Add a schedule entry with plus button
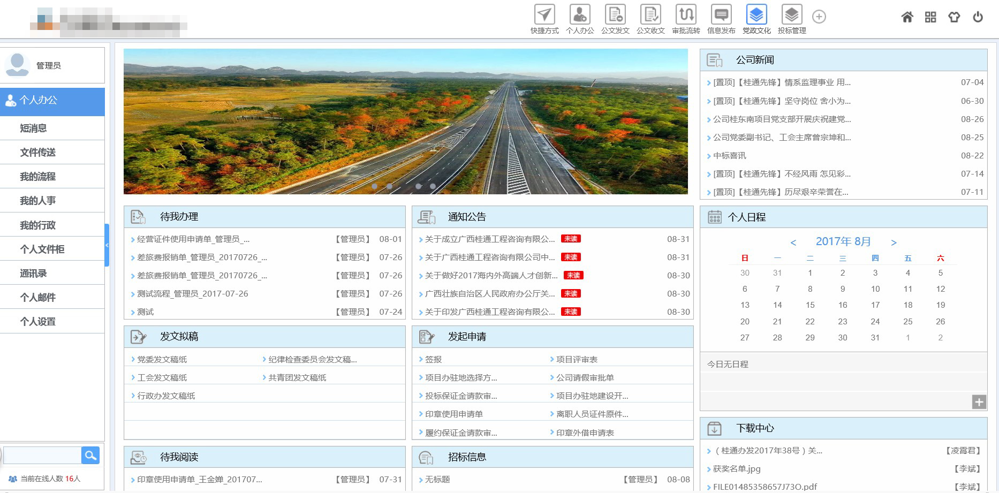Image resolution: width=999 pixels, height=493 pixels. (x=979, y=402)
